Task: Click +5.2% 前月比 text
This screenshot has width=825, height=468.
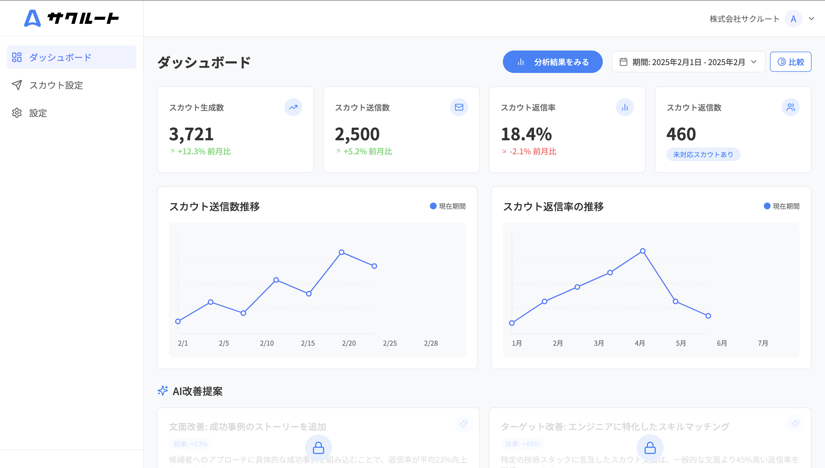Action: (x=364, y=151)
